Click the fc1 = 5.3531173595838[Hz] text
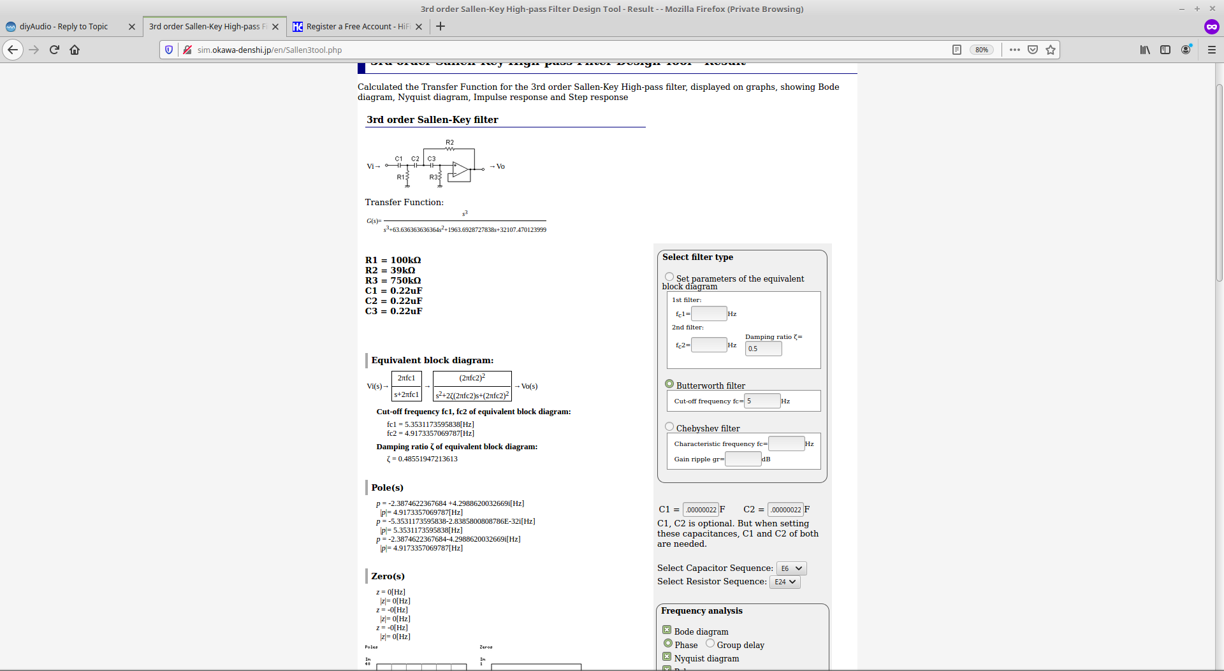 [430, 424]
